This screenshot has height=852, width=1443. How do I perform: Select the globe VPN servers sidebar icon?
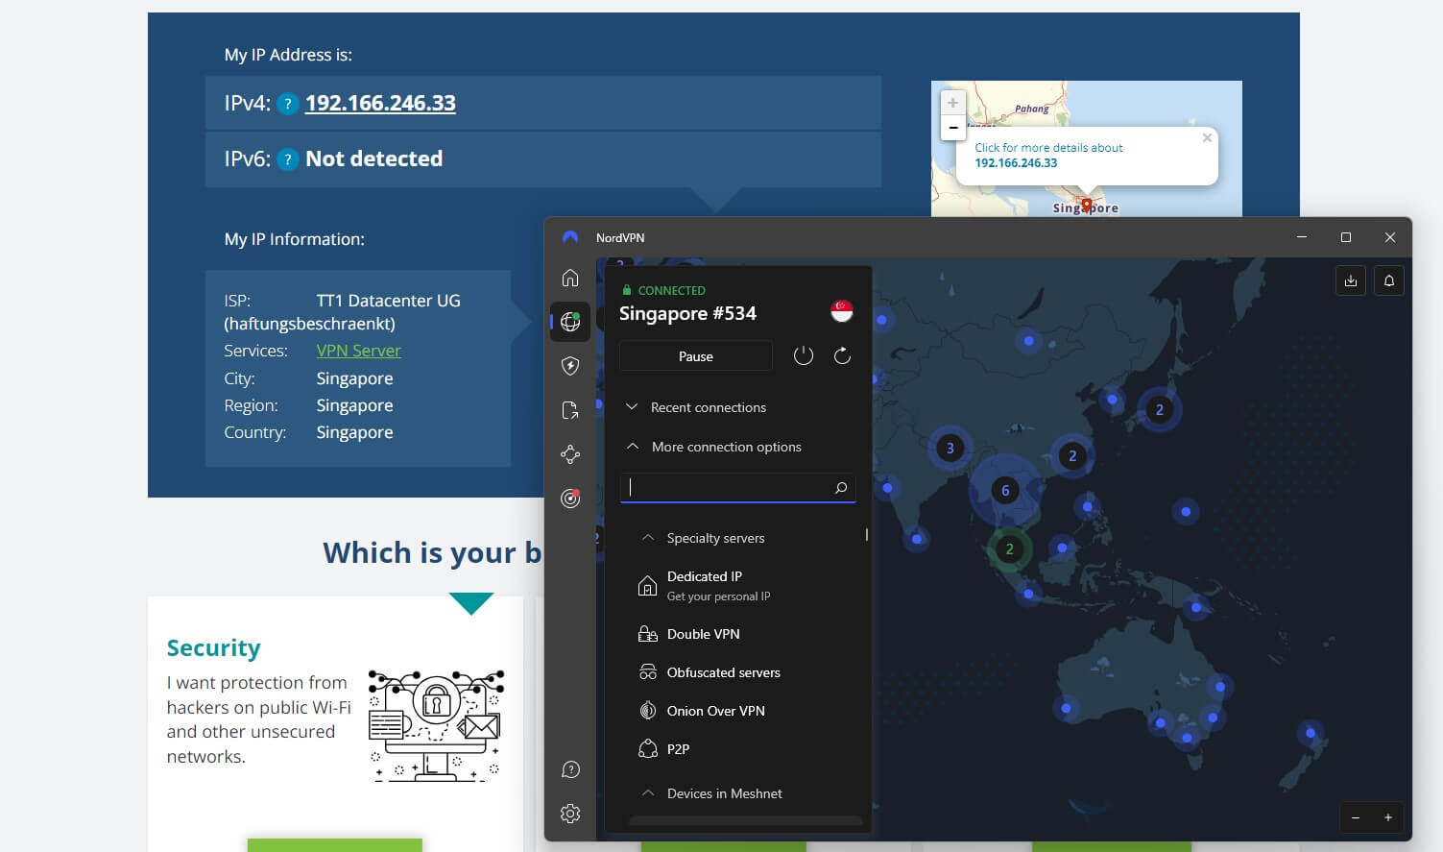click(x=570, y=322)
